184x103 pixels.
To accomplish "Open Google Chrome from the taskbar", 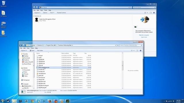I will [32, 101].
